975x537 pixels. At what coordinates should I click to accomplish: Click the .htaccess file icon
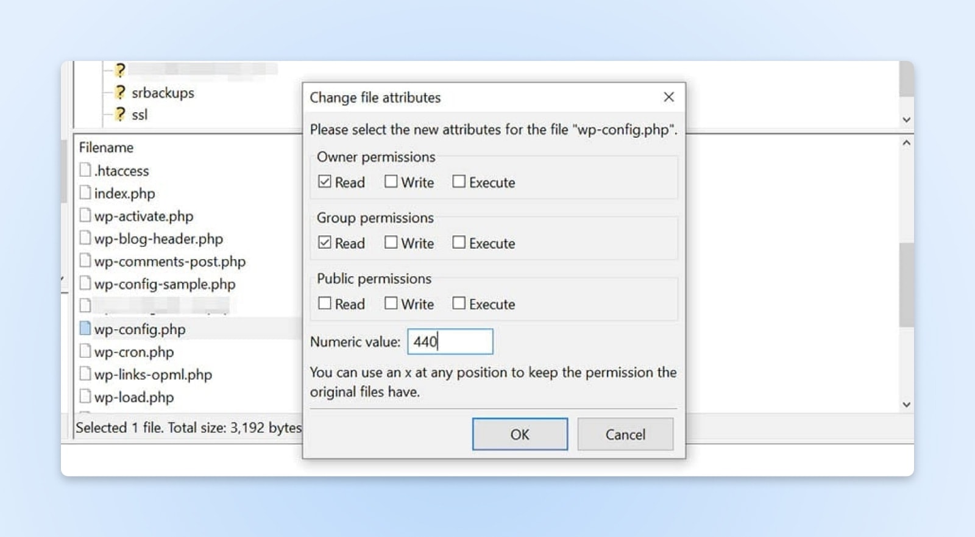coord(85,170)
